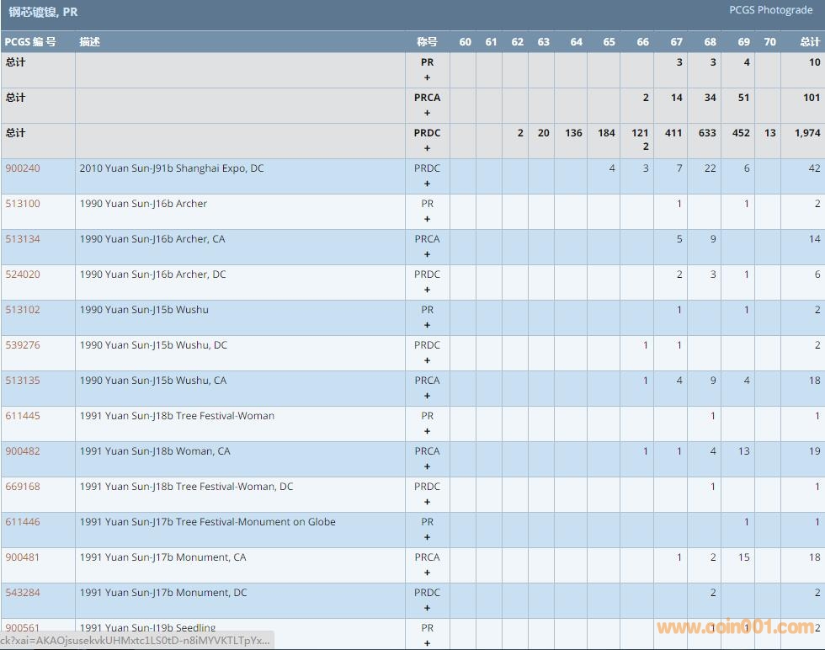
Task: Click coin number 513134 link
Action: [x=23, y=239]
